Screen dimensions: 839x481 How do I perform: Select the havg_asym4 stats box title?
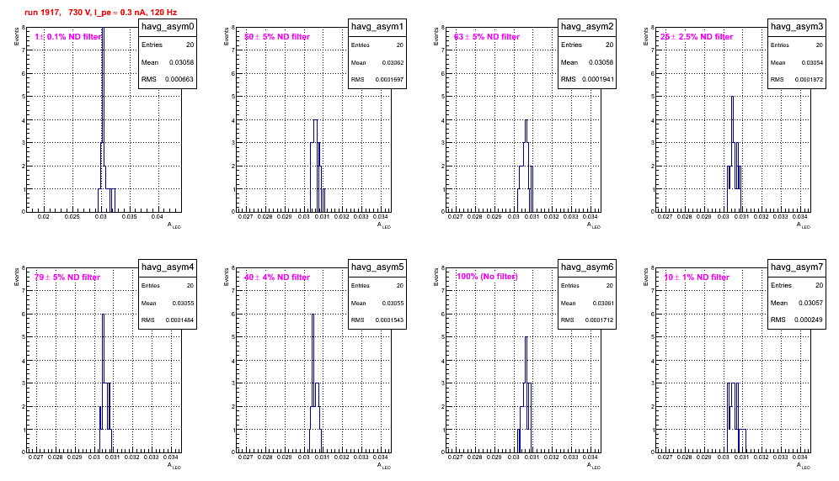168,267
